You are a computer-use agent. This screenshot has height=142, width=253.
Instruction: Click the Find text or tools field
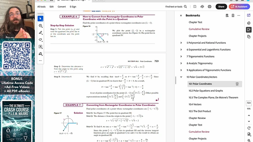pos(174,7)
